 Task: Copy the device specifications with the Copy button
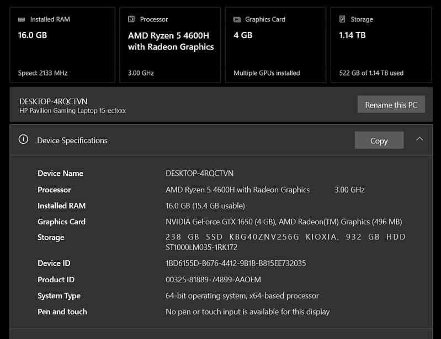379,141
